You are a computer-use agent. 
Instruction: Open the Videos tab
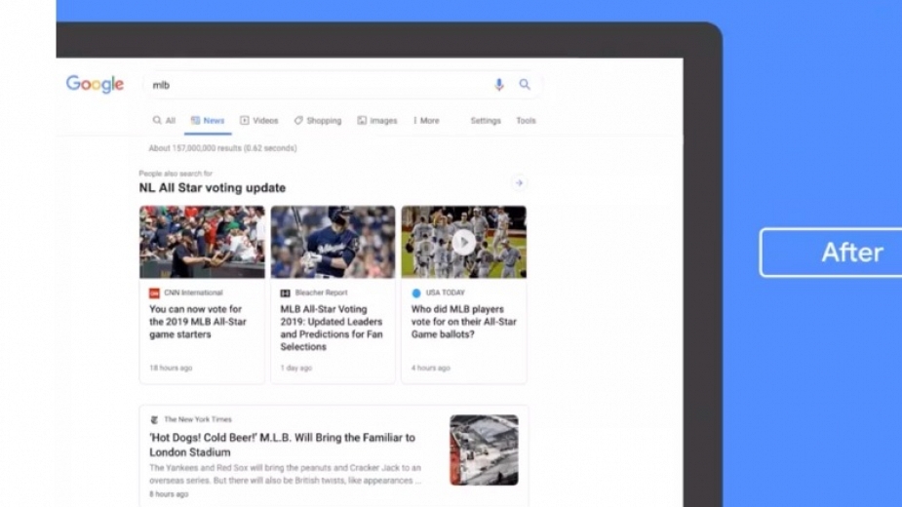click(x=258, y=120)
